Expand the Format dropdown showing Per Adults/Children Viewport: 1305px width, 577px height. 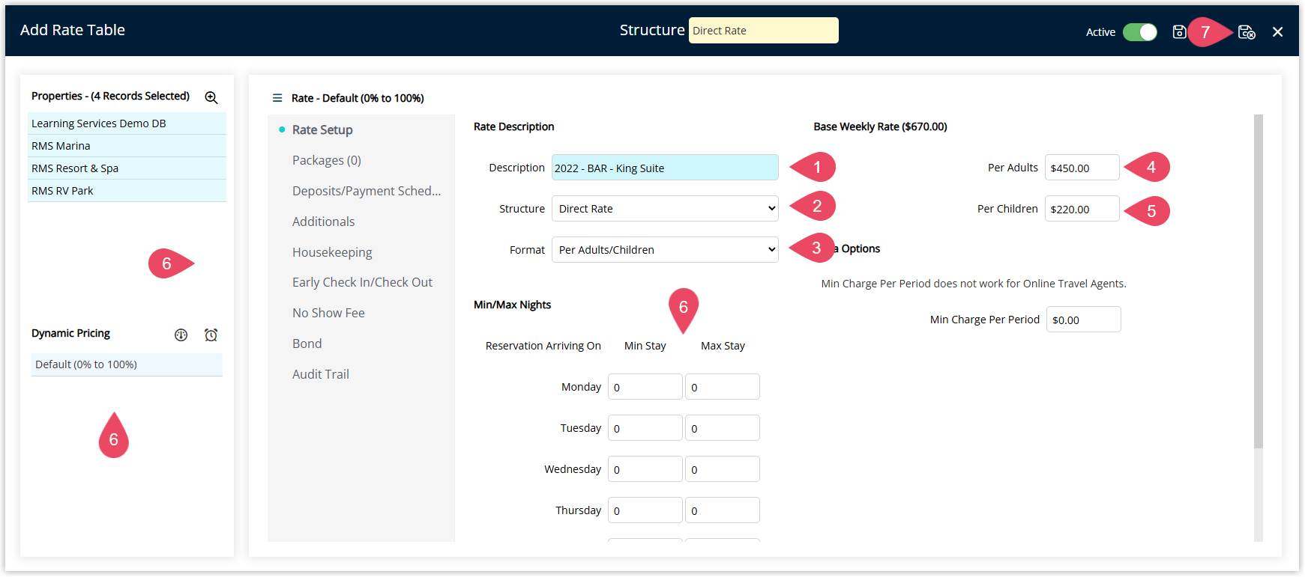[x=665, y=250]
